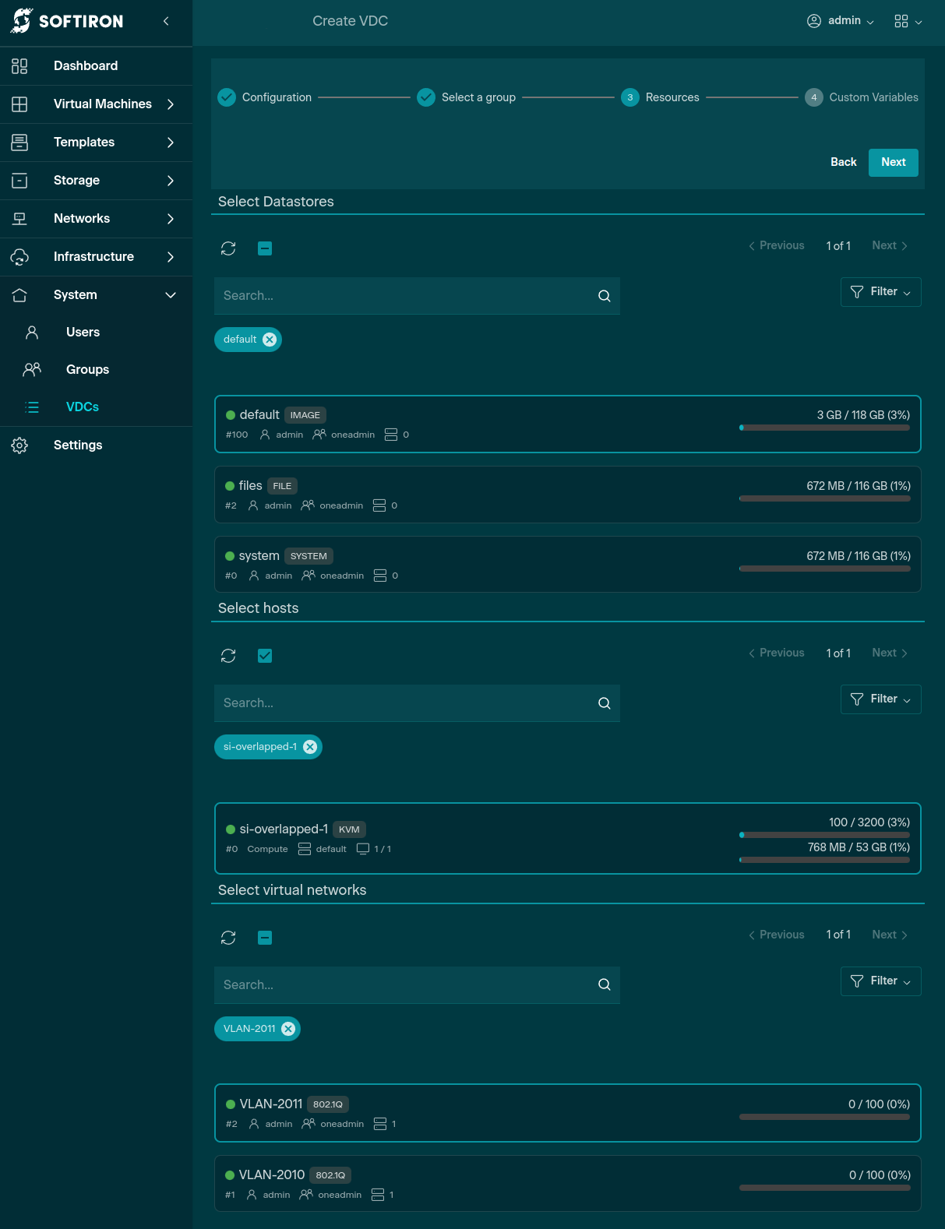Collapse the sidebar with the chevron icon
The image size is (945, 1229).
(166, 21)
